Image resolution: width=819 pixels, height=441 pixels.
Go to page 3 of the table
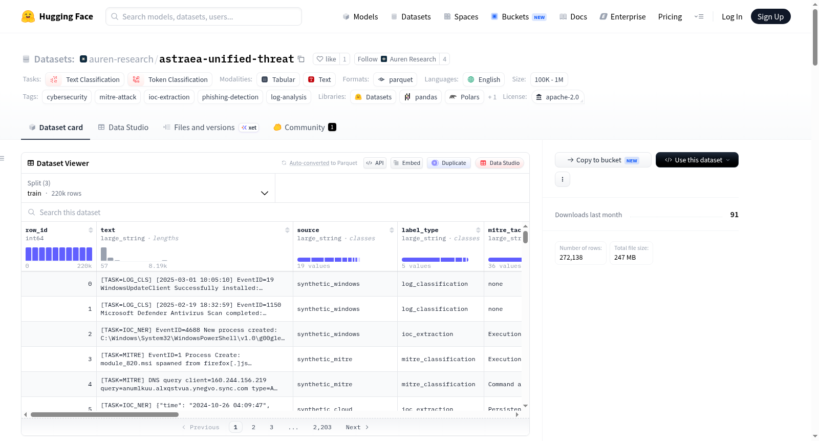(271, 427)
